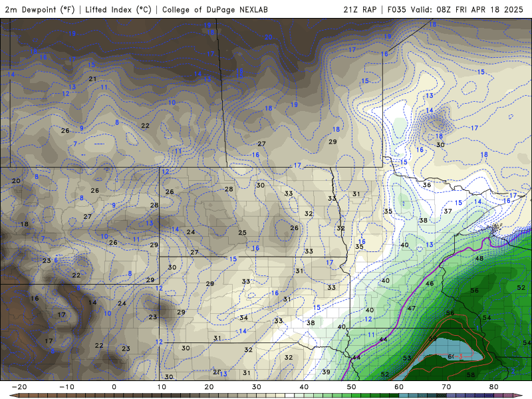532x399 pixels.
Task: Click the '21Z RAP' model run label
Action: [360, 9]
